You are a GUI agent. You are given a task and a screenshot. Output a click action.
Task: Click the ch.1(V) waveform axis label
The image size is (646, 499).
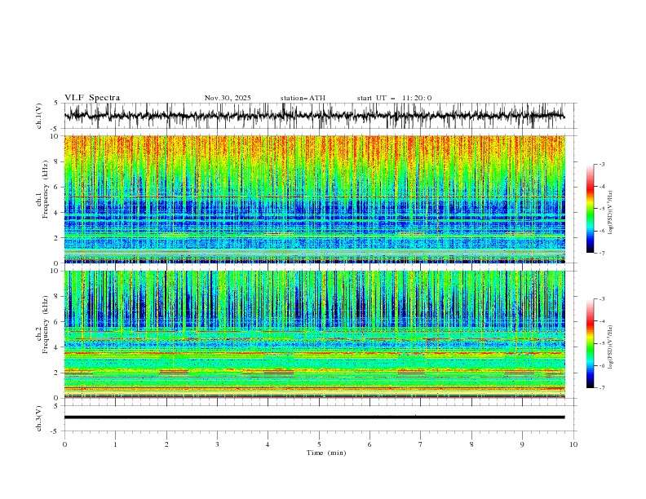click(39, 116)
